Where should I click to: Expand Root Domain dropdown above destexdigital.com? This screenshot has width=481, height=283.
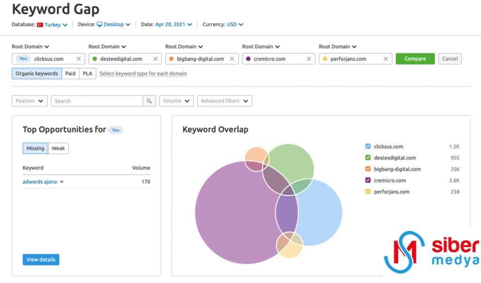pos(107,46)
